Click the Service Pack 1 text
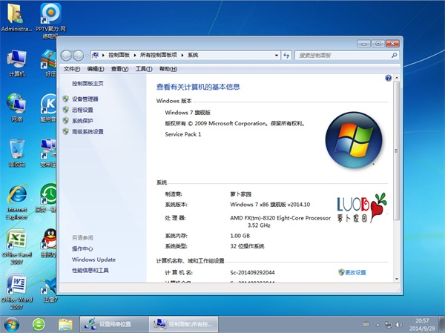445x333 pixels. [183, 134]
